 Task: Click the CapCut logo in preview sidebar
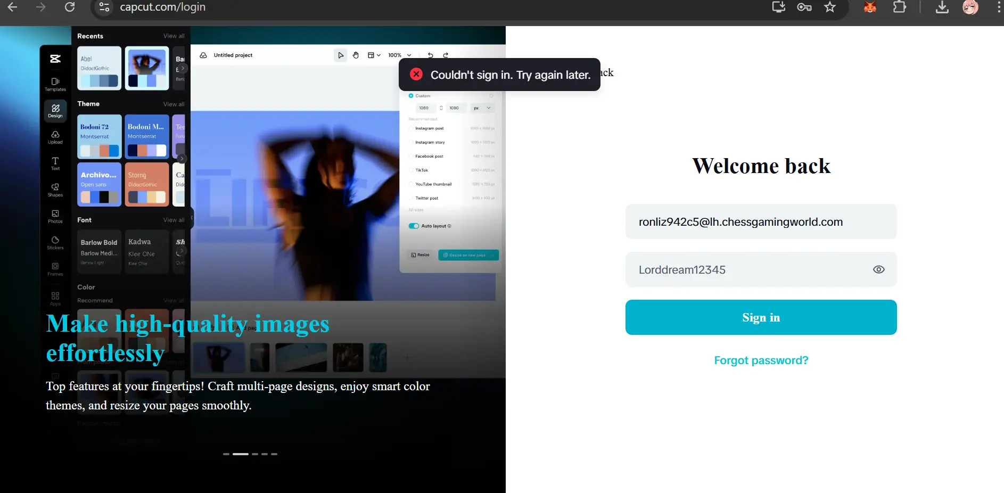55,59
